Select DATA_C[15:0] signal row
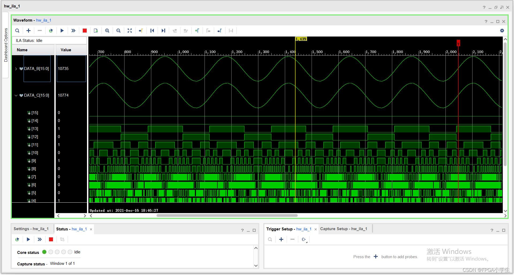Image resolution: width=514 pixels, height=275 pixels. tap(36, 95)
